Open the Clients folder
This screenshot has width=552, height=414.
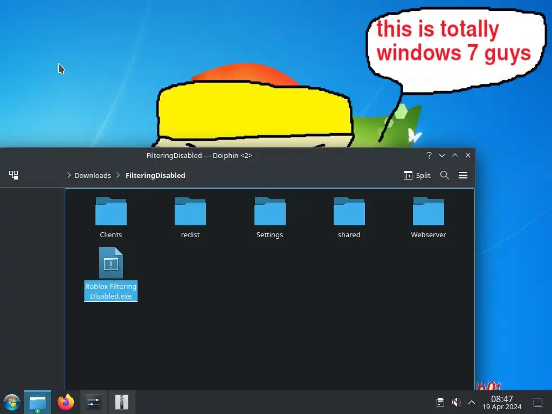point(111,211)
